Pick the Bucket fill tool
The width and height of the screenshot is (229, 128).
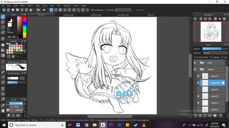[3, 50]
